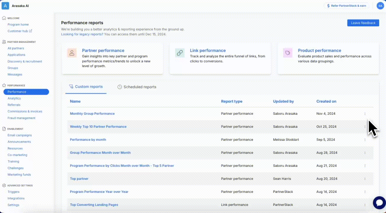Open Integrations in sidebar
The height and width of the screenshot is (213, 386).
click(16, 198)
